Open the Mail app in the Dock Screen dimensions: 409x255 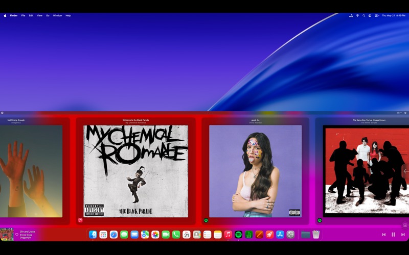click(x=134, y=235)
